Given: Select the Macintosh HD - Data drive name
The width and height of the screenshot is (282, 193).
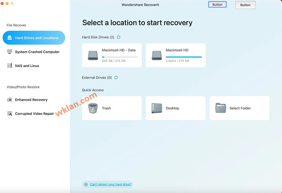Looking at the screenshot, I should [119, 50].
